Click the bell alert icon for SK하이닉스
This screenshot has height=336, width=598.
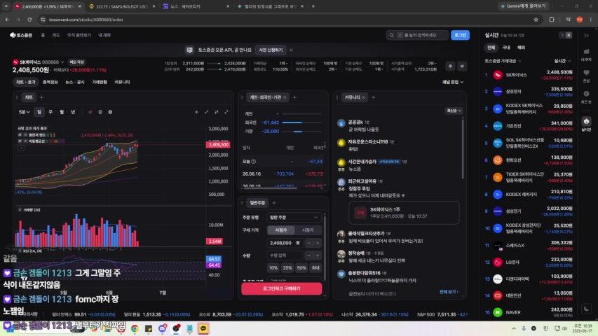pyautogui.click(x=450, y=66)
